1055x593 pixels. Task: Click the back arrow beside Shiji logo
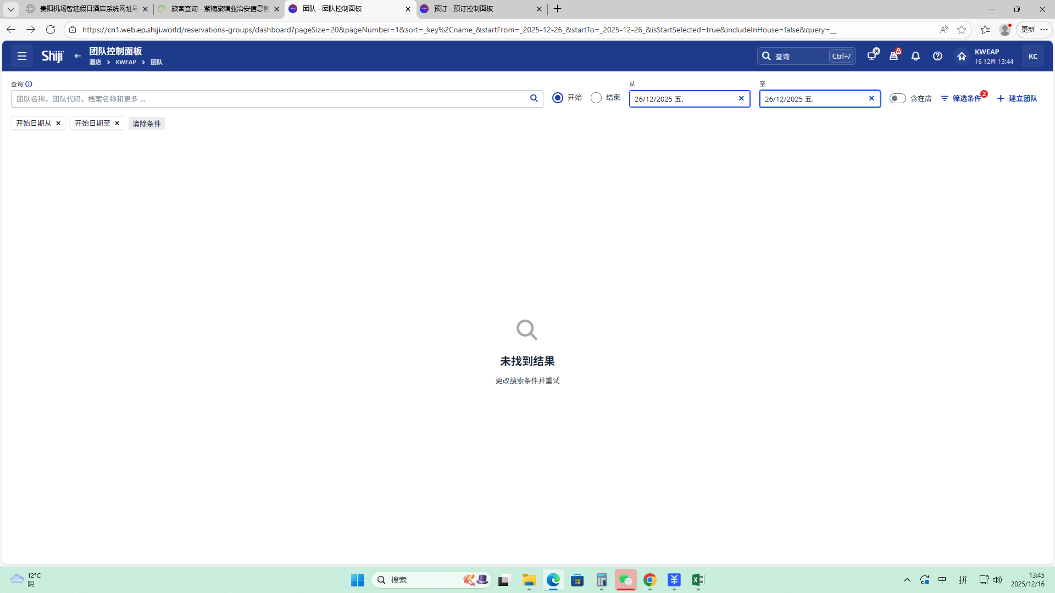[77, 56]
